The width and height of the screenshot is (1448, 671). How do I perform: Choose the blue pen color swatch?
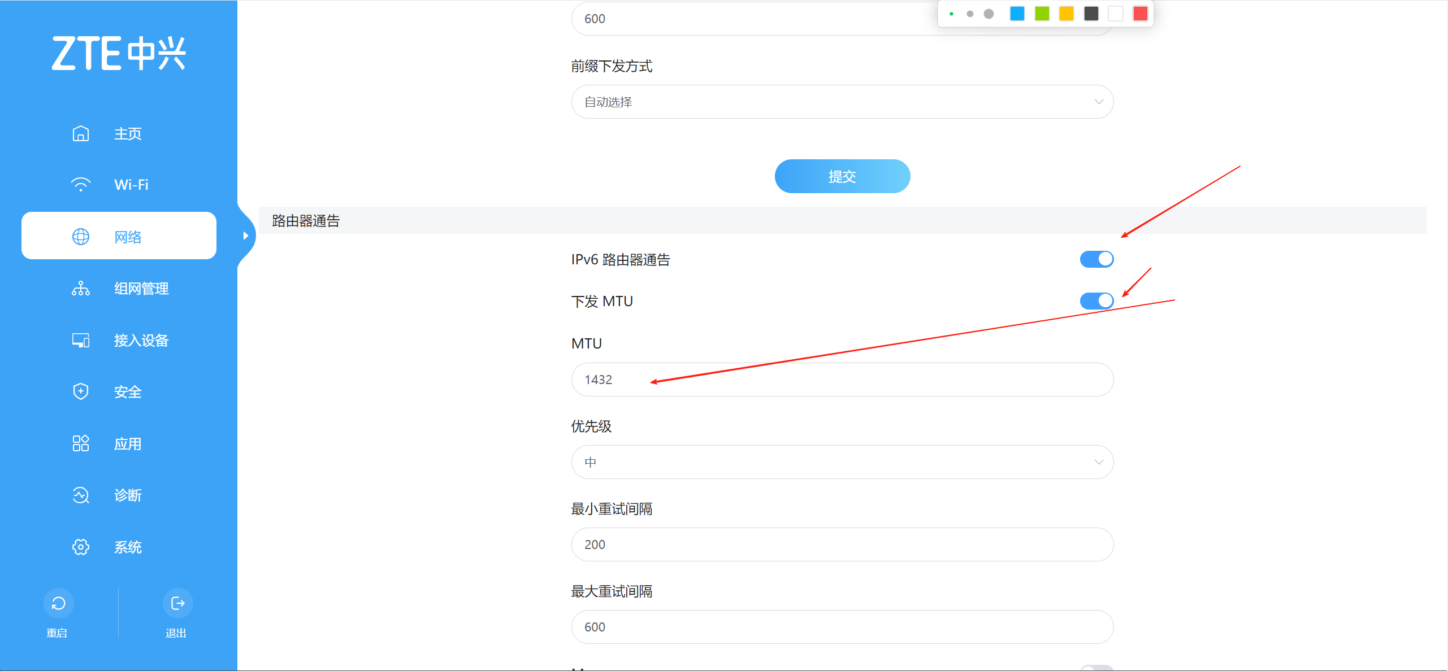point(1017,14)
